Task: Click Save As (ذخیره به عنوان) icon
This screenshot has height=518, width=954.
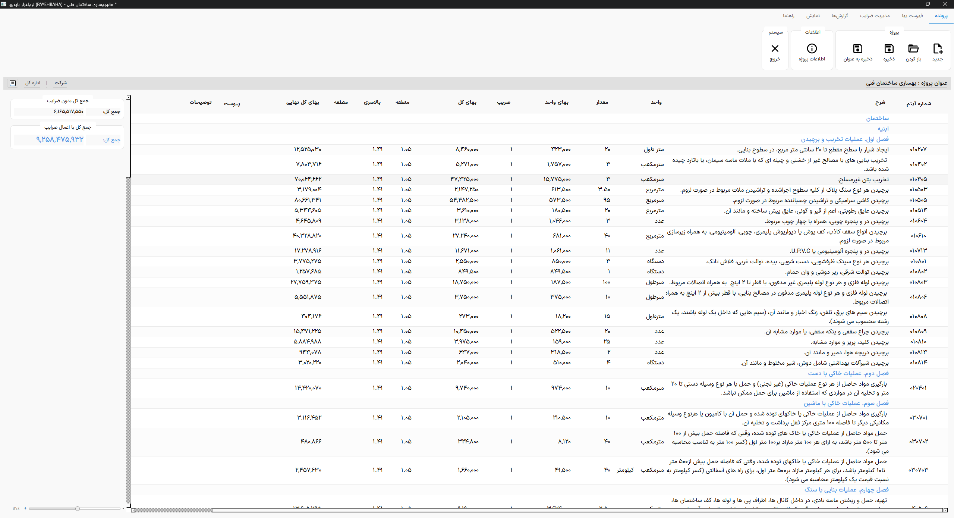Action: point(857,49)
